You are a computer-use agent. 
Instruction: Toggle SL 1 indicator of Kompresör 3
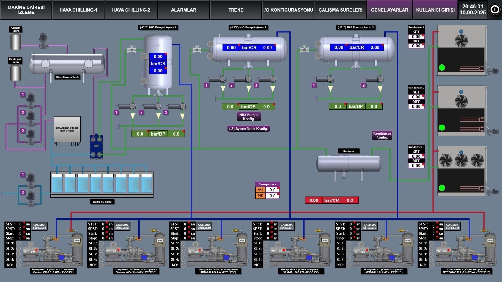tap(183, 243)
